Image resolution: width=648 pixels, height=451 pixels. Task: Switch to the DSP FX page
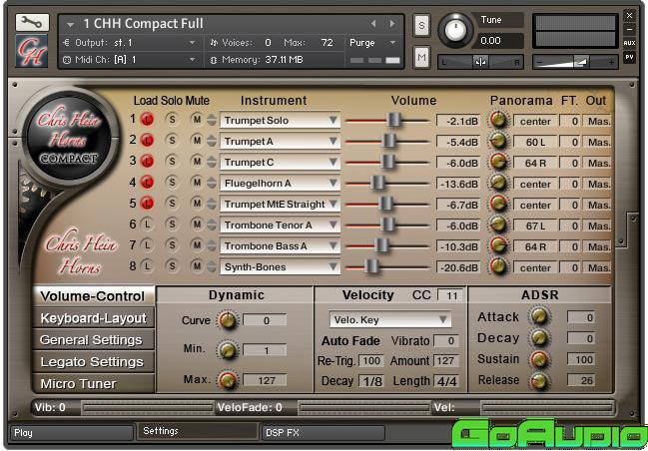pyautogui.click(x=324, y=433)
